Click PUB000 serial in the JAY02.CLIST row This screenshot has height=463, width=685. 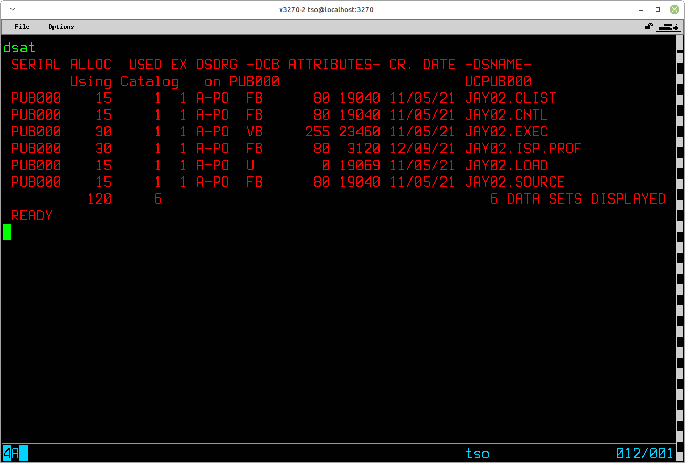(36, 98)
